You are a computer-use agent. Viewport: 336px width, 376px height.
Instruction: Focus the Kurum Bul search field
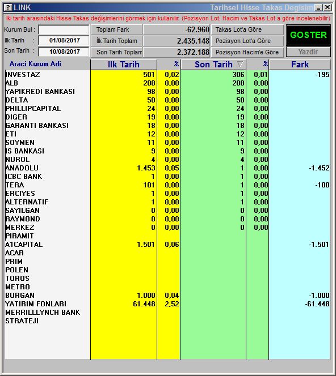point(64,30)
